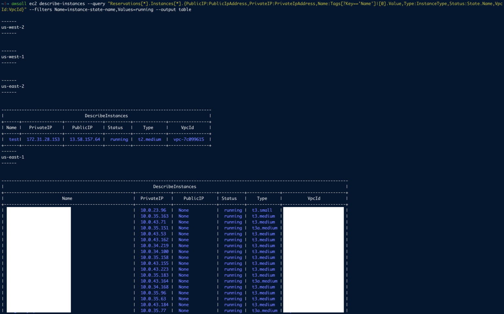The image size is (504, 314).
Task: Click the None PublicIP beside 10.0.35.163
Action: (x=183, y=216)
